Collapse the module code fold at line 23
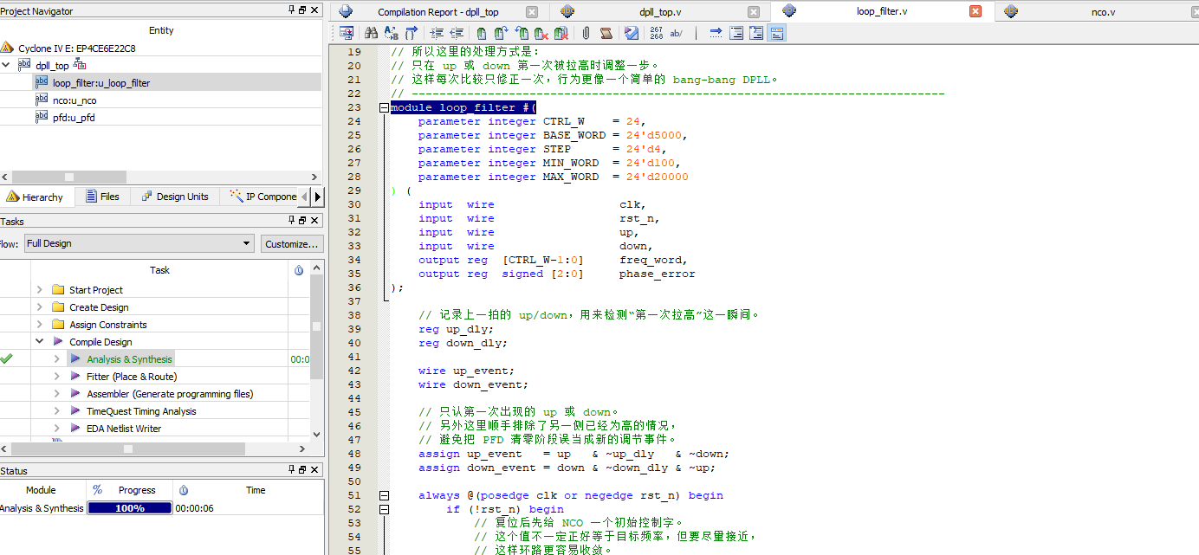The width and height of the screenshot is (1199, 555). tap(384, 107)
